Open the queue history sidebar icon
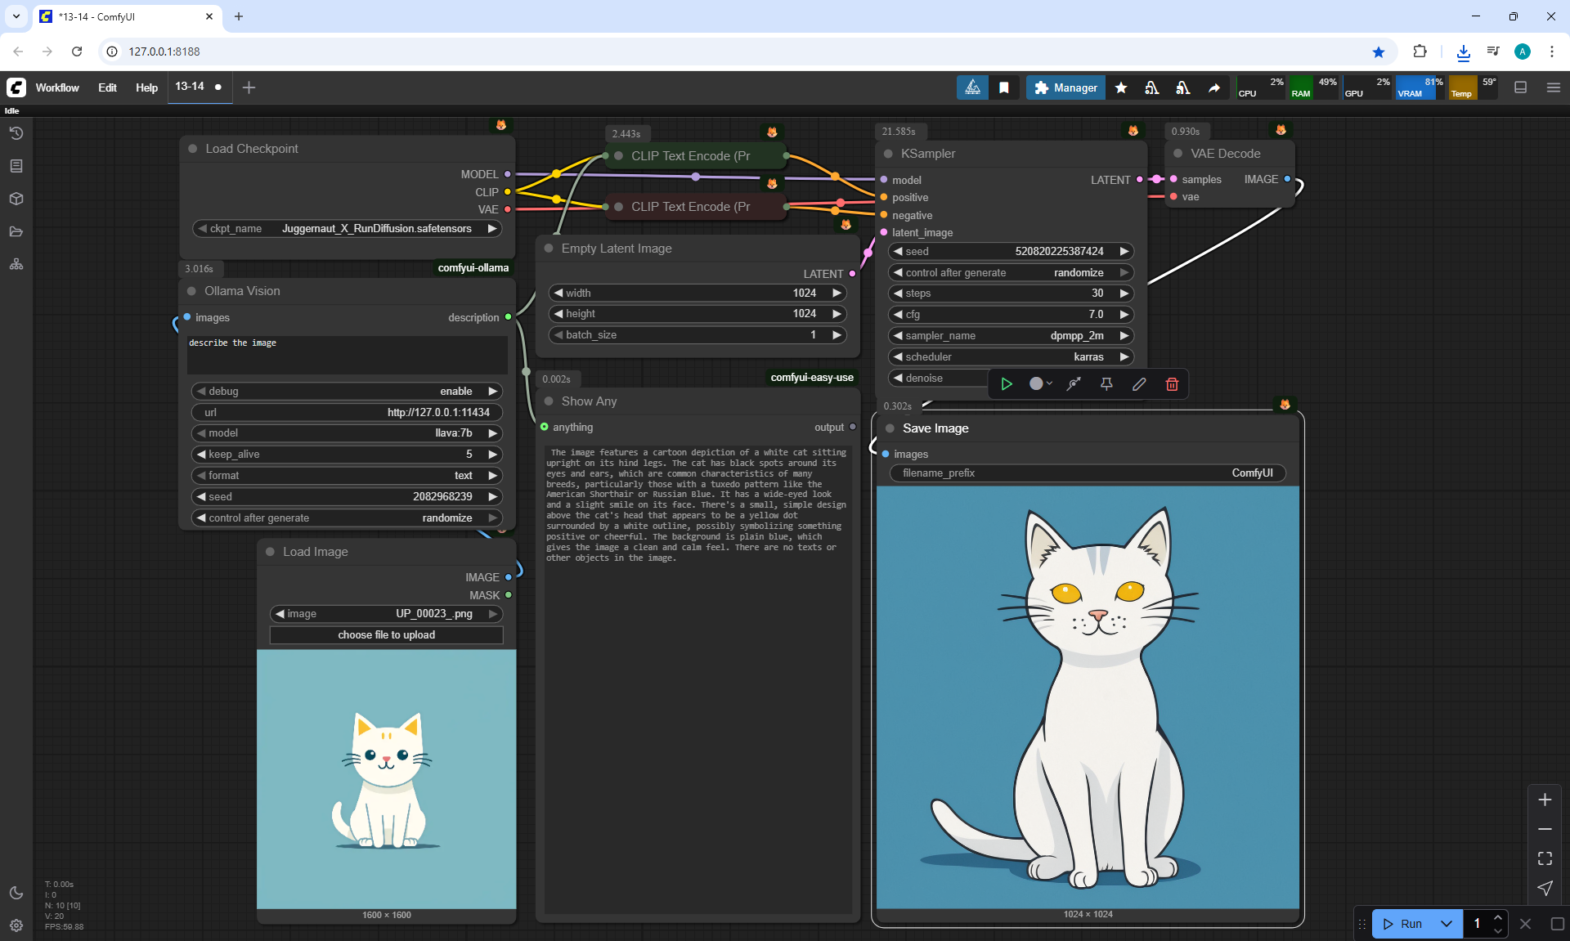Screen dimensions: 1570x941 [16, 133]
